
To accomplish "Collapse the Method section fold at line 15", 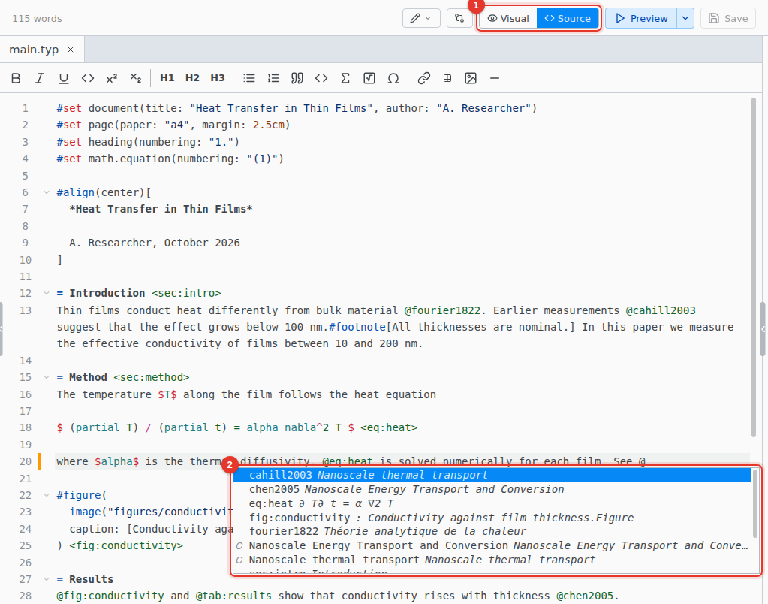I will pos(47,377).
